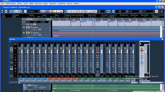Screen dimensions: 165x92
Task: Toggle solo on organ mixer channel
Action: pyautogui.click(x=97, y=51)
